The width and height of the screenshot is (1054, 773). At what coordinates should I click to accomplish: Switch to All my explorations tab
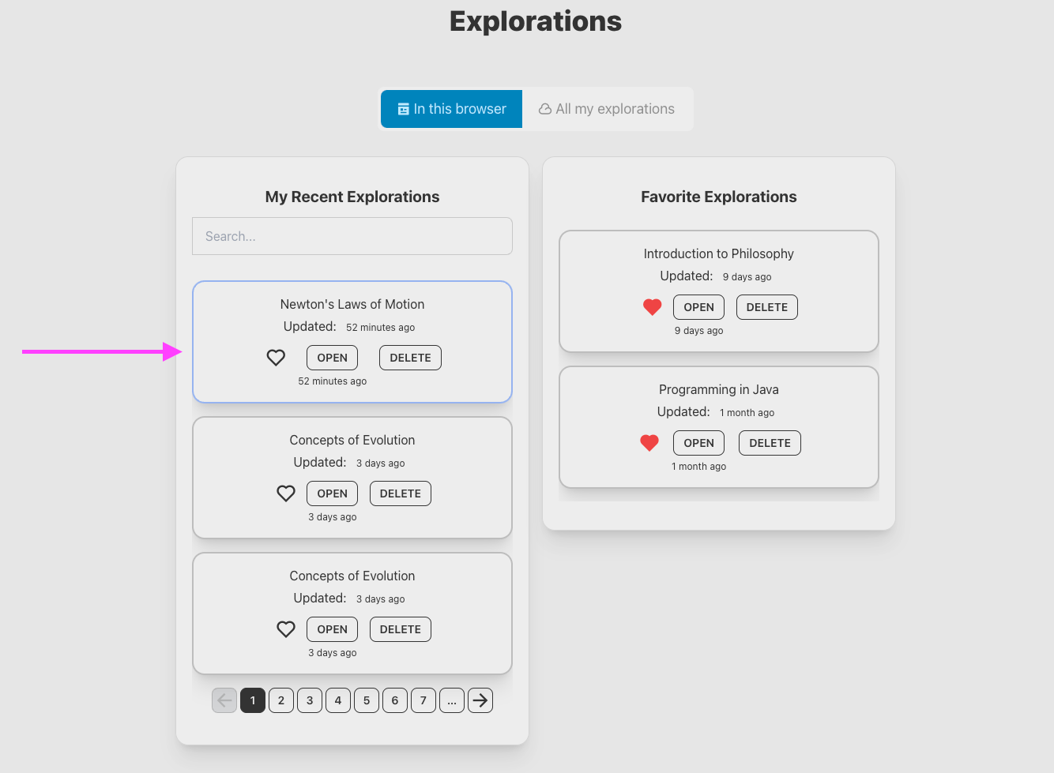click(607, 109)
